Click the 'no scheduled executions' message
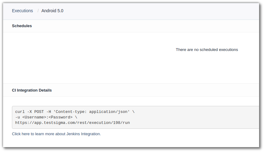 coord(207,49)
